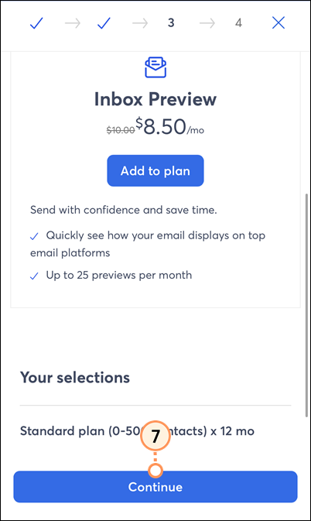Click the $8.50/mo discounted price
311x521 pixels.
click(170, 127)
